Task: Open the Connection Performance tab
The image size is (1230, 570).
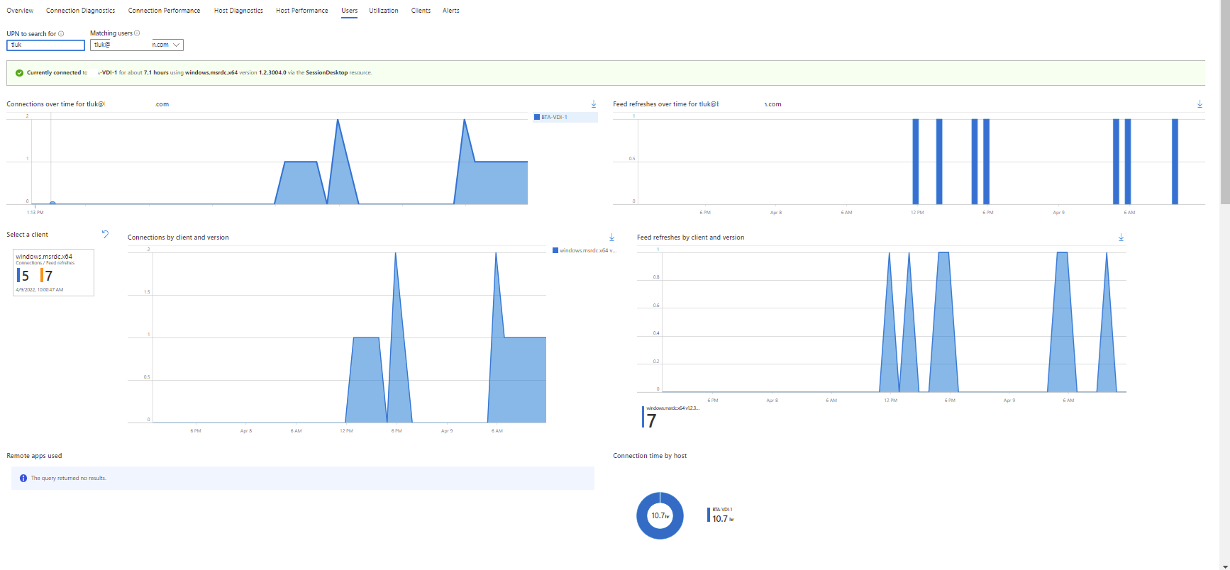Action: [164, 11]
